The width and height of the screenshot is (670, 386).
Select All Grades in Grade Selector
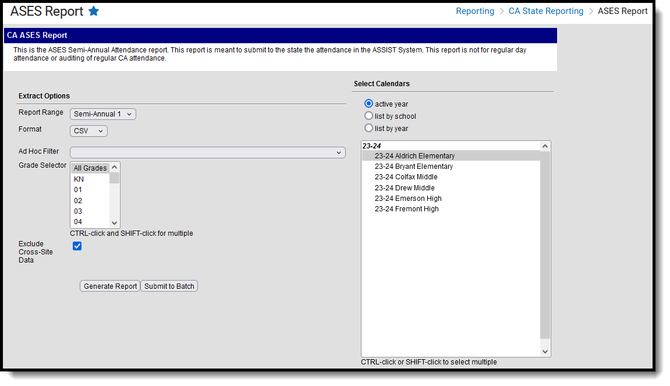pyautogui.click(x=90, y=168)
